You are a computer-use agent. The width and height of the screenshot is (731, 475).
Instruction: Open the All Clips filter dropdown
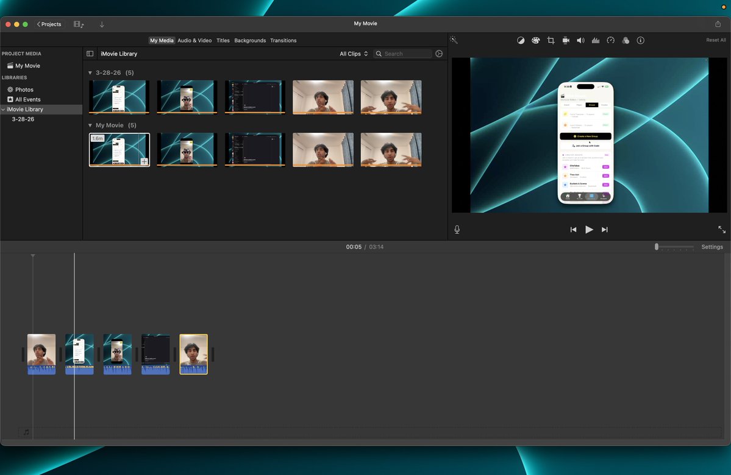[x=354, y=54]
